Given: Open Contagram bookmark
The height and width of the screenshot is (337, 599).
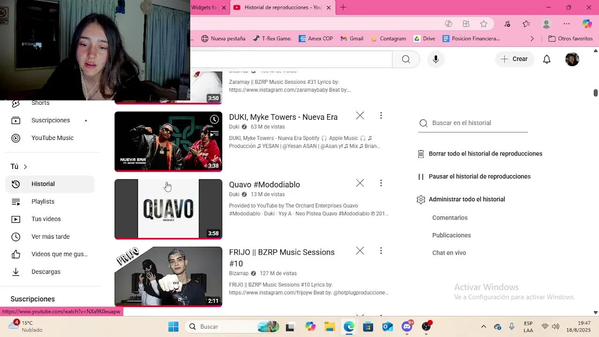Looking at the screenshot, I should [388, 39].
